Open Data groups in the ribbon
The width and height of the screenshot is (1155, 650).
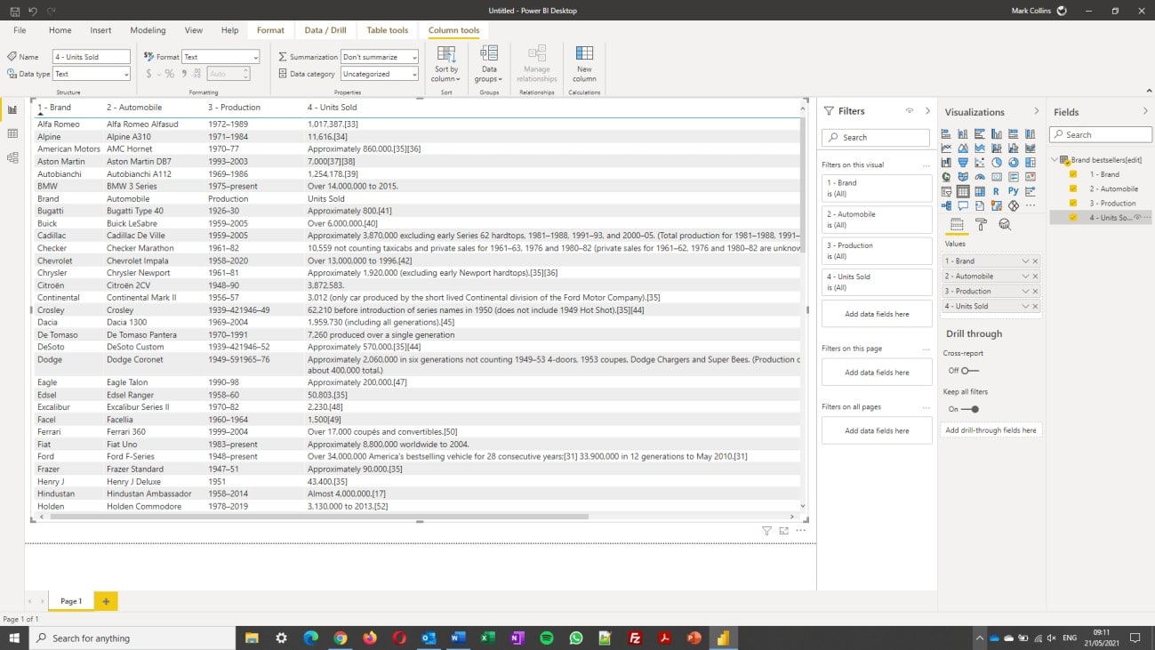(x=489, y=64)
